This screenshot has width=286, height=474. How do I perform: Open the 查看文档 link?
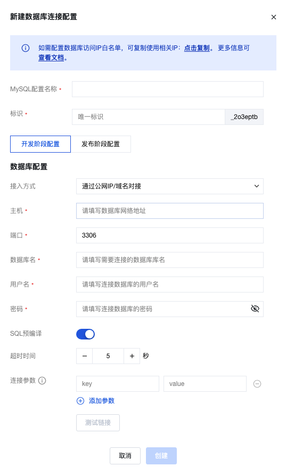tap(51, 58)
